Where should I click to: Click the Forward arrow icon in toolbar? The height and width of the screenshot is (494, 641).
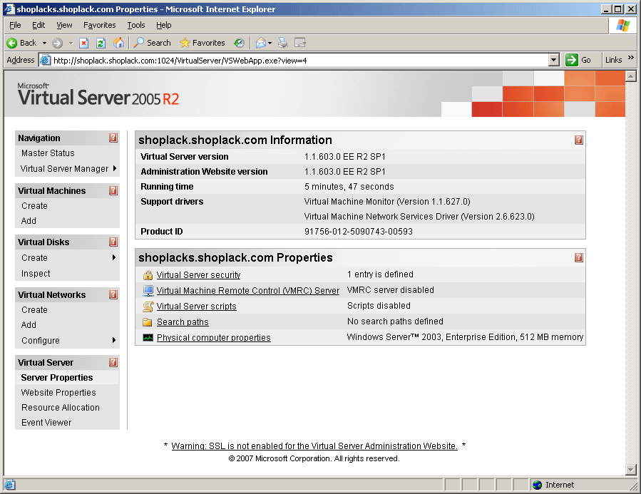(x=57, y=43)
